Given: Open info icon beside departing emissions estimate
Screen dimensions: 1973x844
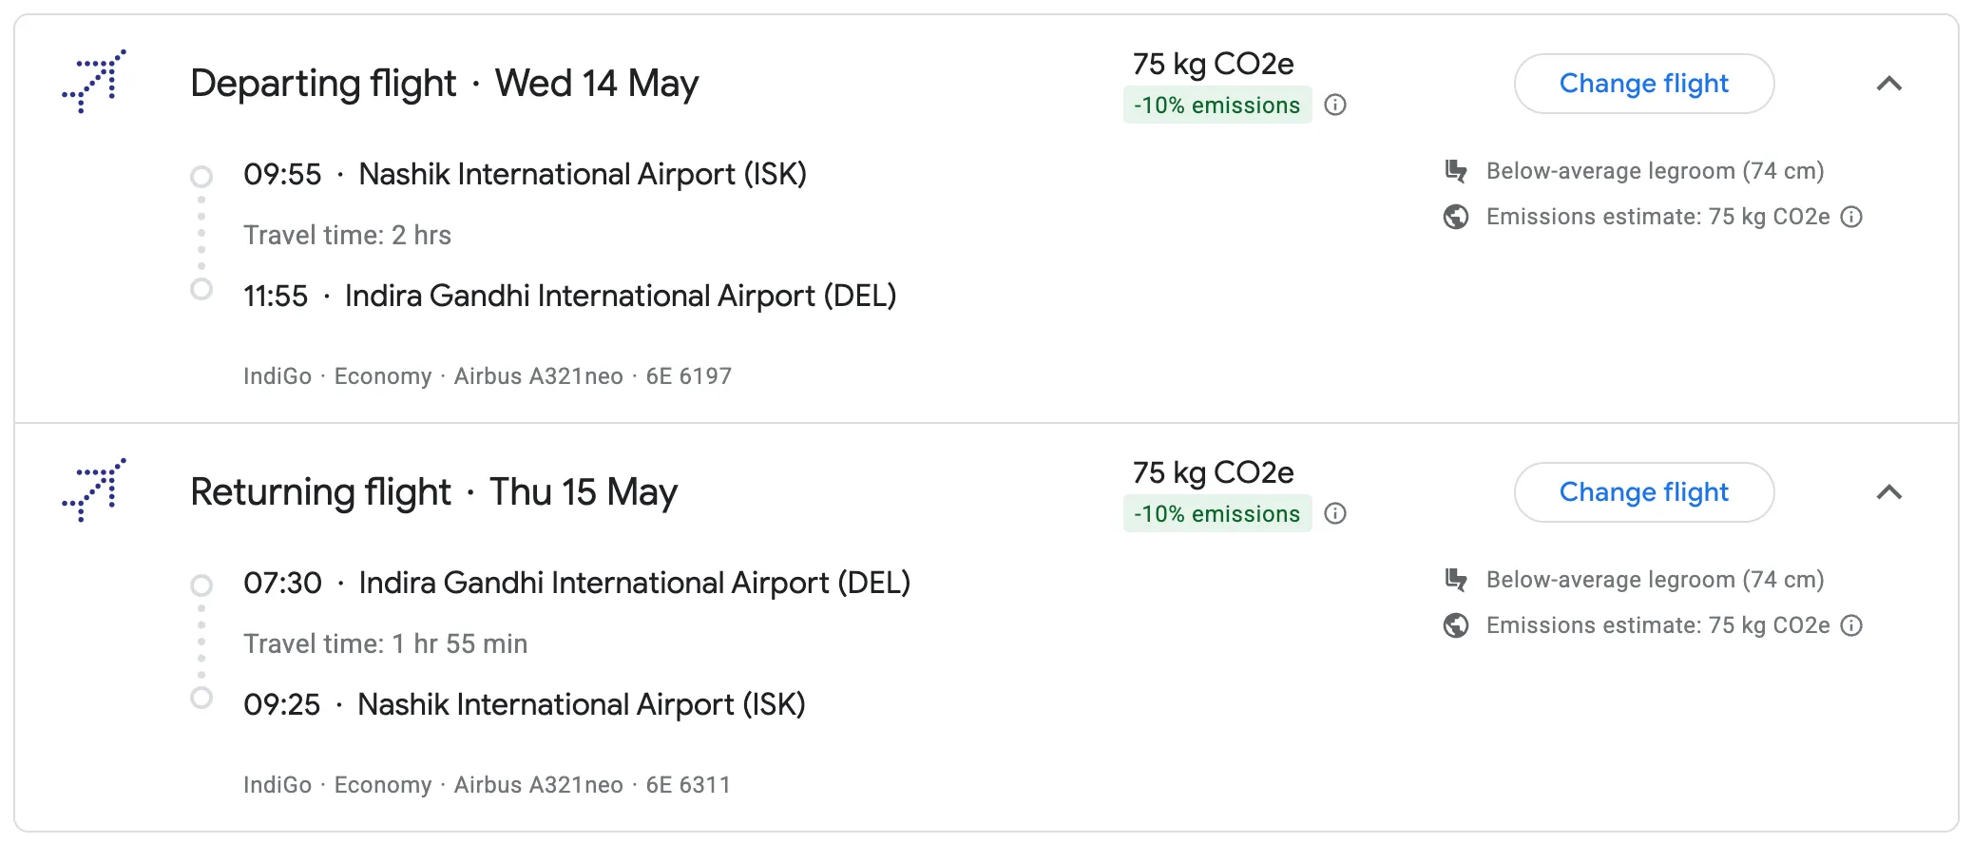Looking at the screenshot, I should [x=1851, y=217].
